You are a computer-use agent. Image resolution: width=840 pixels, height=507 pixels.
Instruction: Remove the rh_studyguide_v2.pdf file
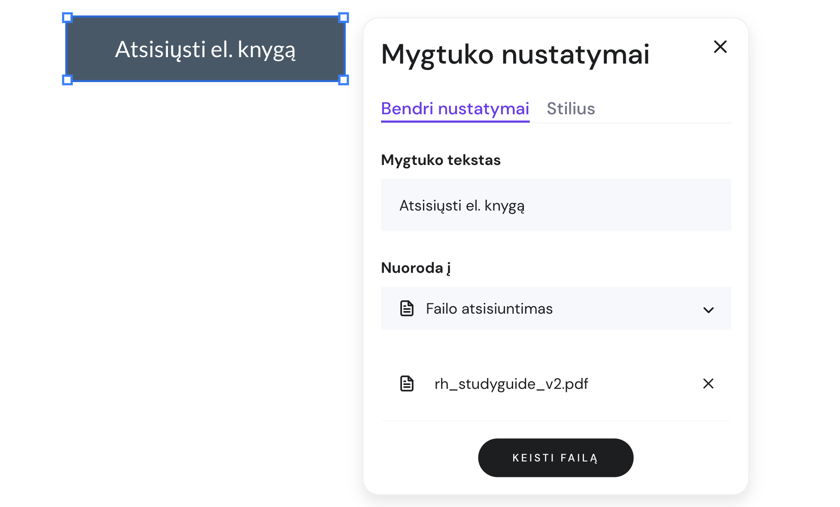708,383
